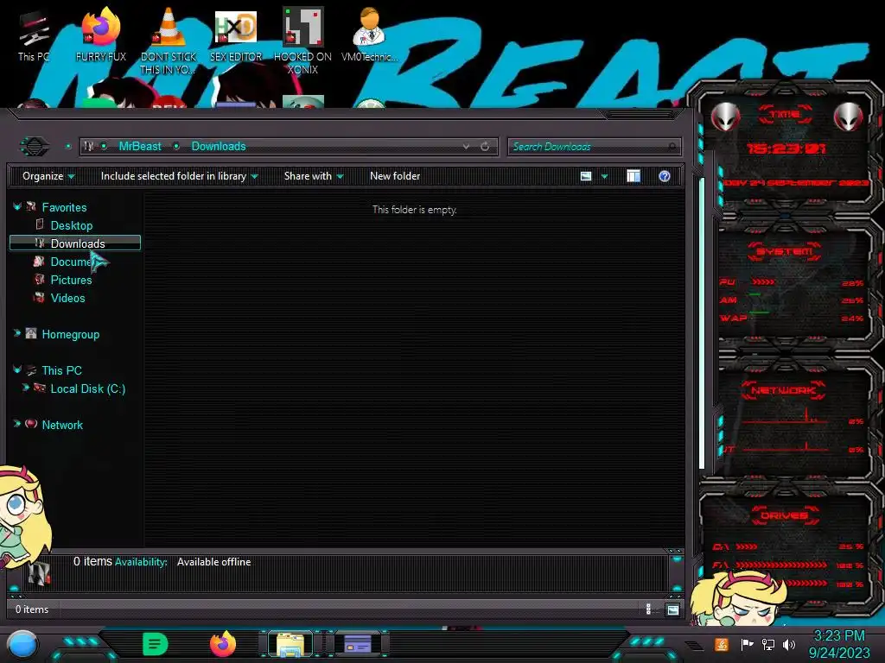Click Downloads breadcrumb in address bar

219,147
